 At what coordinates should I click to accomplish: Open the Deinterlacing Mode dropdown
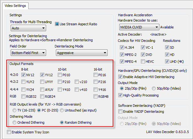click(82, 53)
